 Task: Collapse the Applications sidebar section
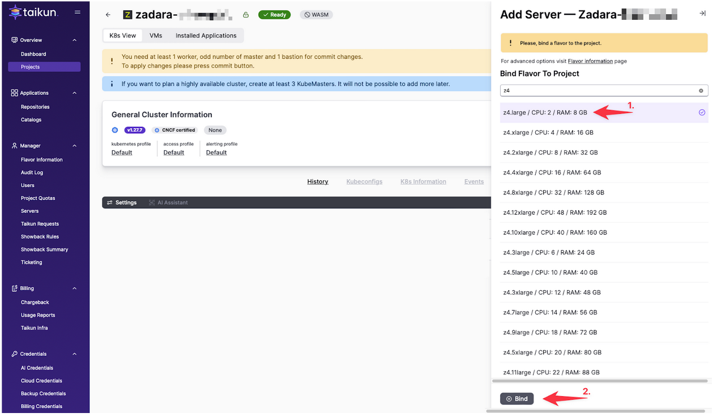tap(75, 93)
